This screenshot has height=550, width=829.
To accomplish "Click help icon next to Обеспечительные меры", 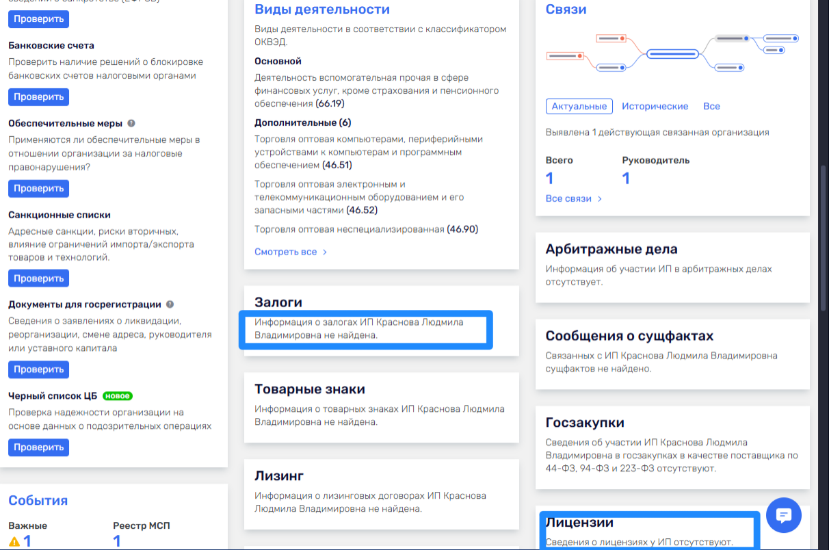I will click(131, 123).
